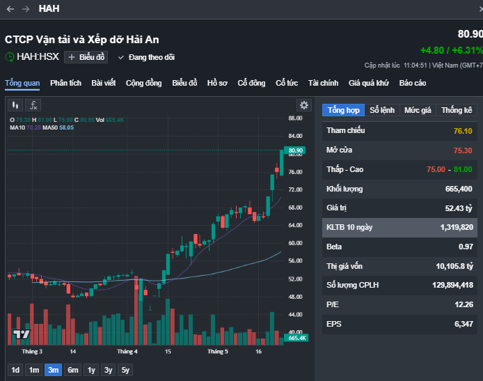Open the fx indicators menu
This screenshot has height=381, width=483.
pos(33,105)
